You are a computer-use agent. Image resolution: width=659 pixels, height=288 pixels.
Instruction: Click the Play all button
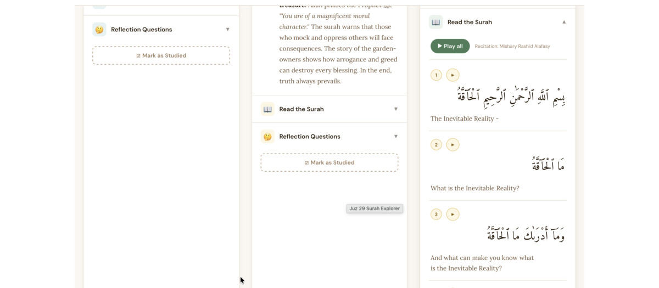coord(450,46)
